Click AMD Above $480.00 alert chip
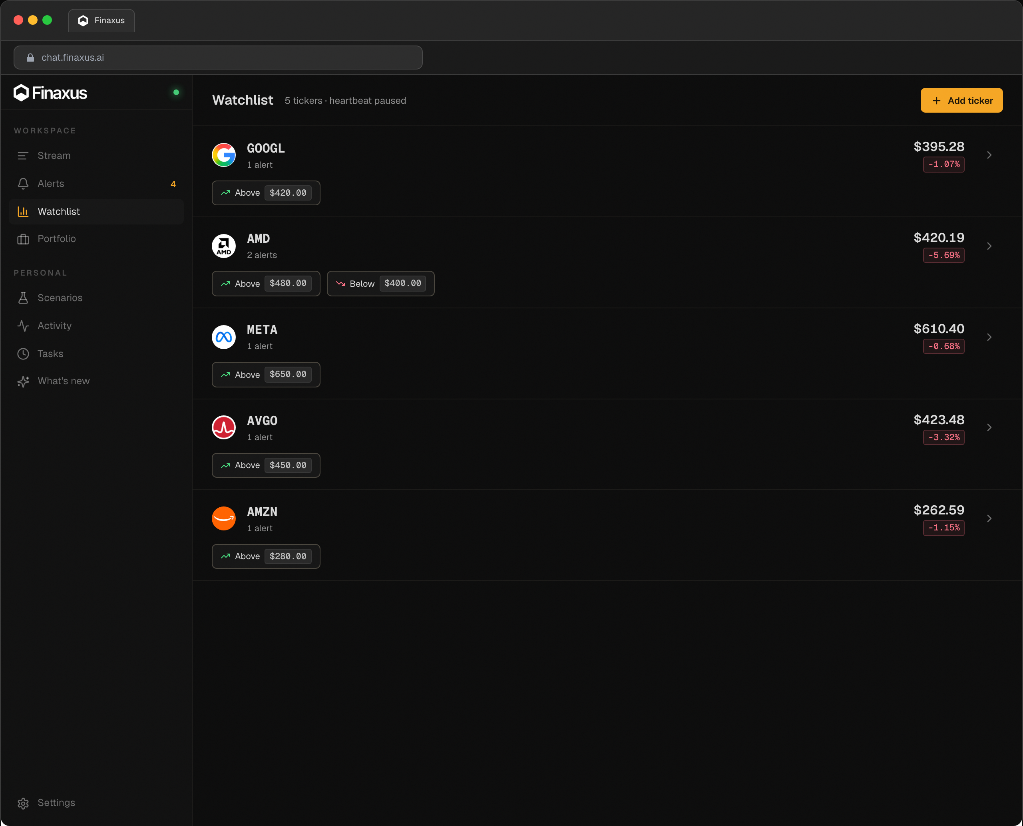The image size is (1023, 826). tap(266, 284)
